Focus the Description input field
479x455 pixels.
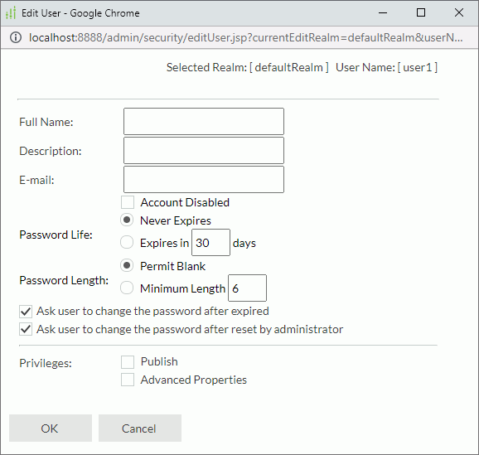[x=204, y=150]
